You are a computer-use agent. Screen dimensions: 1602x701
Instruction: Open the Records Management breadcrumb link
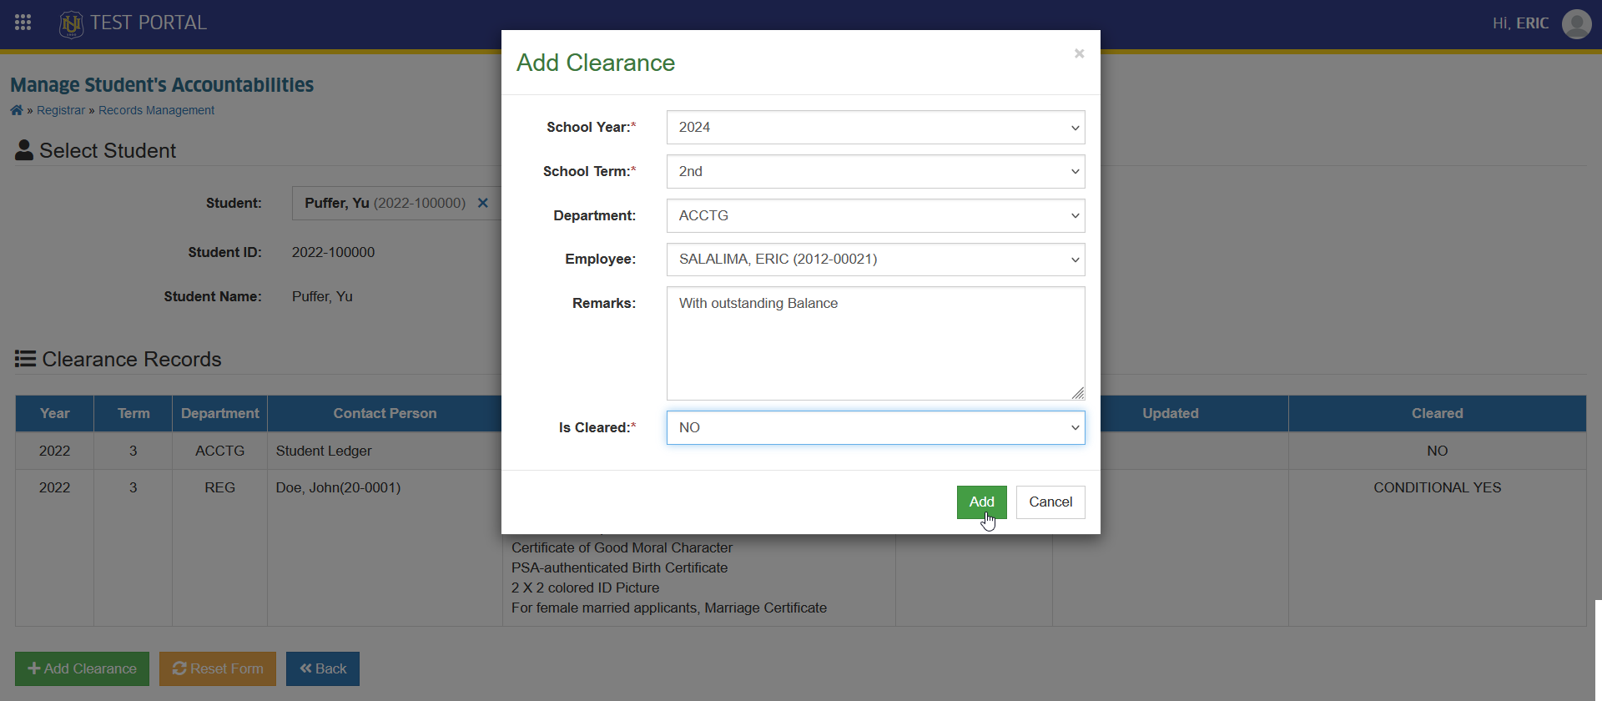pos(156,110)
